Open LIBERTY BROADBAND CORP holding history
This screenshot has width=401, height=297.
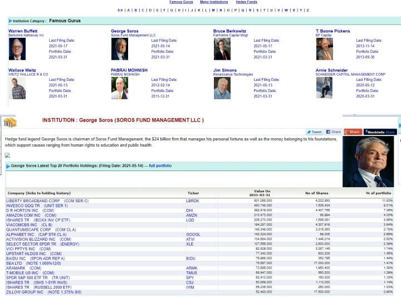47,201
